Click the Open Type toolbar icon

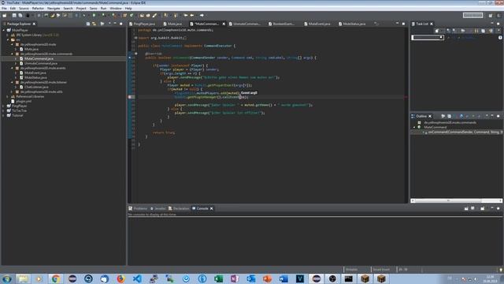(142, 15)
